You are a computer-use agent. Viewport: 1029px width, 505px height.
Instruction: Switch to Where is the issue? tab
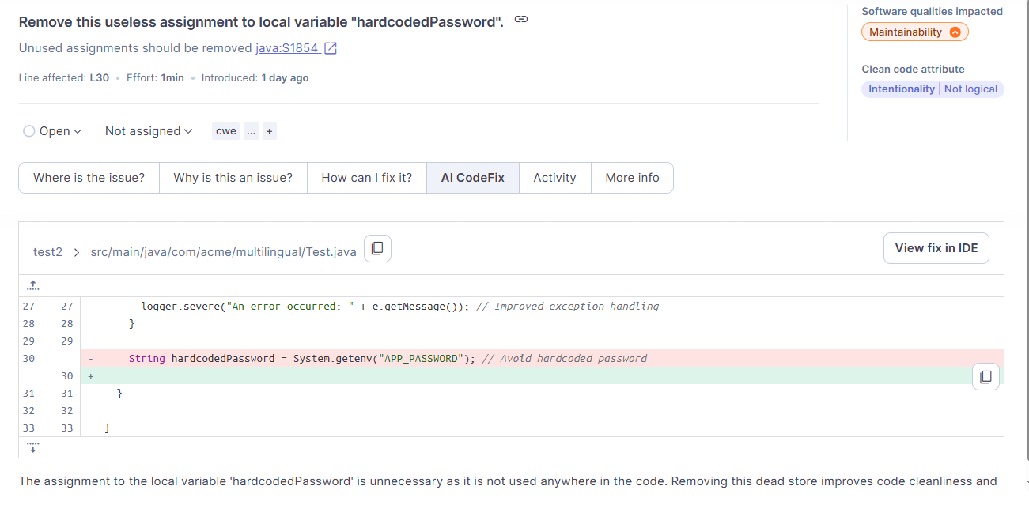tap(89, 178)
